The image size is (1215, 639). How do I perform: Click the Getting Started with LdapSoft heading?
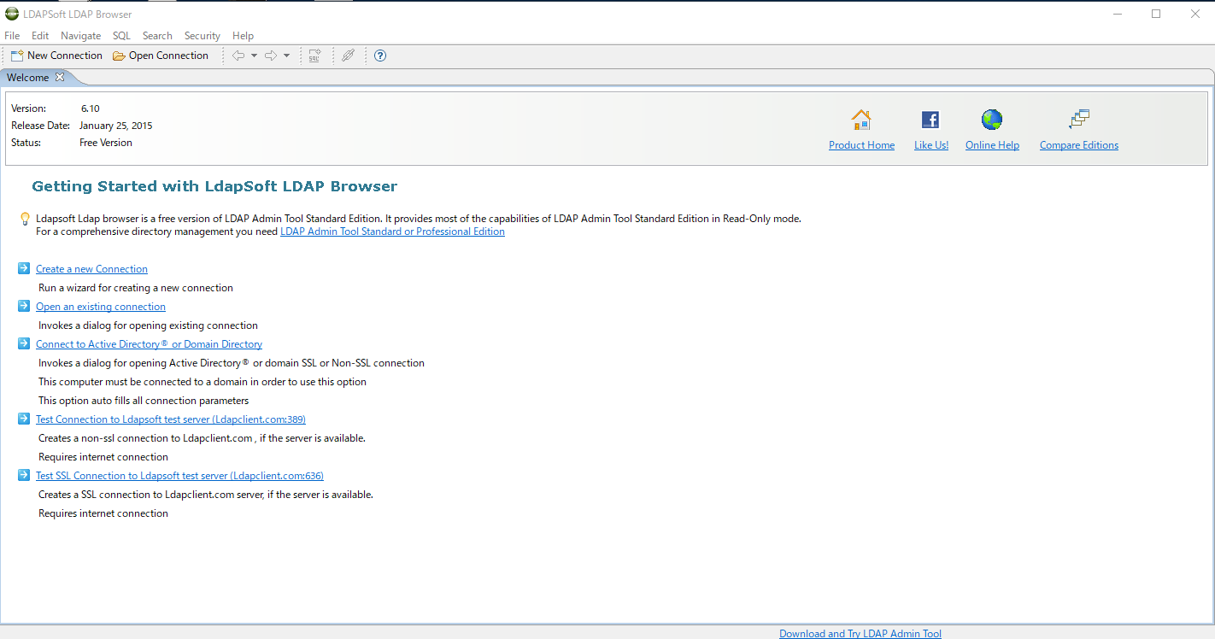pos(214,186)
